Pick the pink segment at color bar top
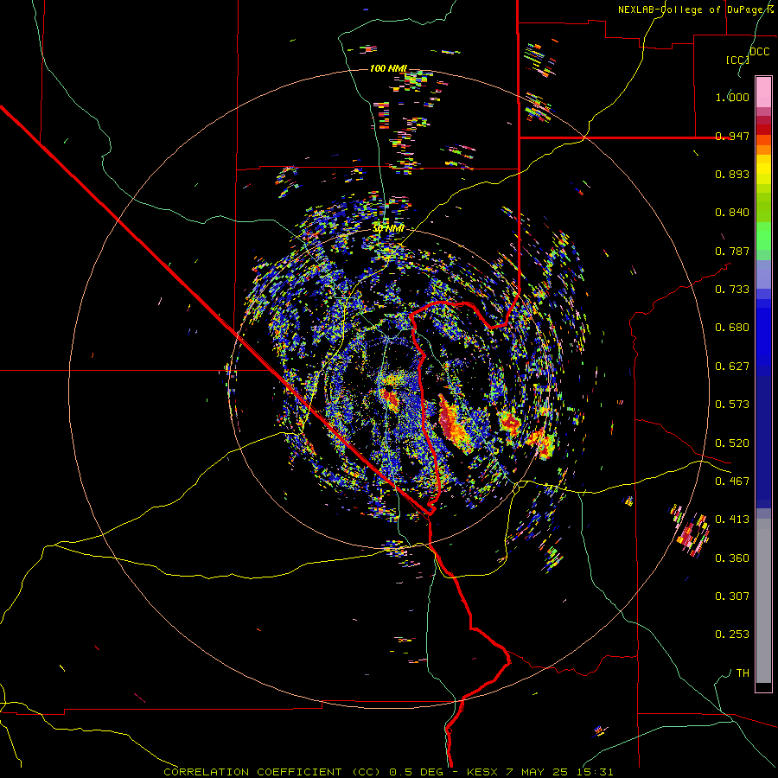 click(763, 92)
